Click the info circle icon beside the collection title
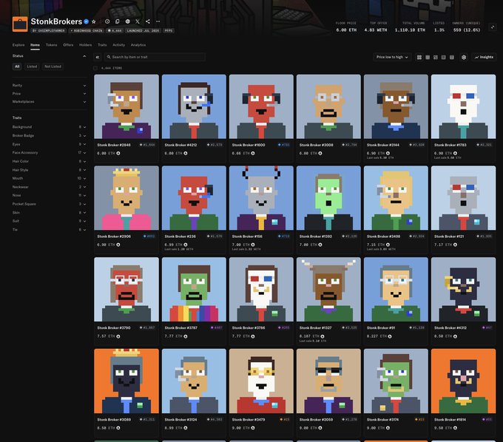This screenshot has width=503, height=442. point(107,21)
